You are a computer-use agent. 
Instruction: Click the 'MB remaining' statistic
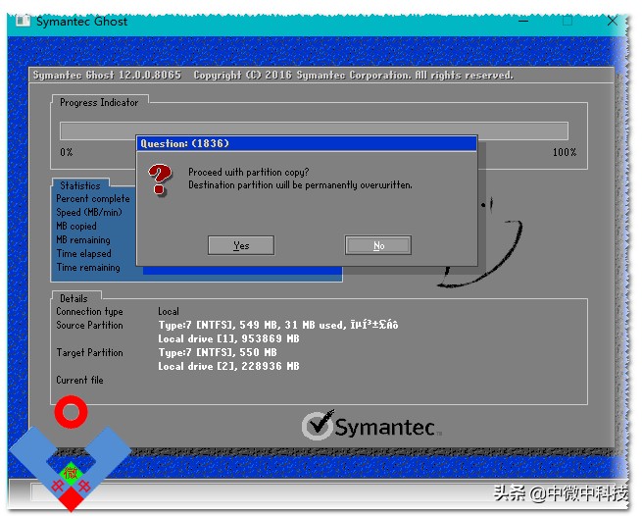(x=83, y=239)
